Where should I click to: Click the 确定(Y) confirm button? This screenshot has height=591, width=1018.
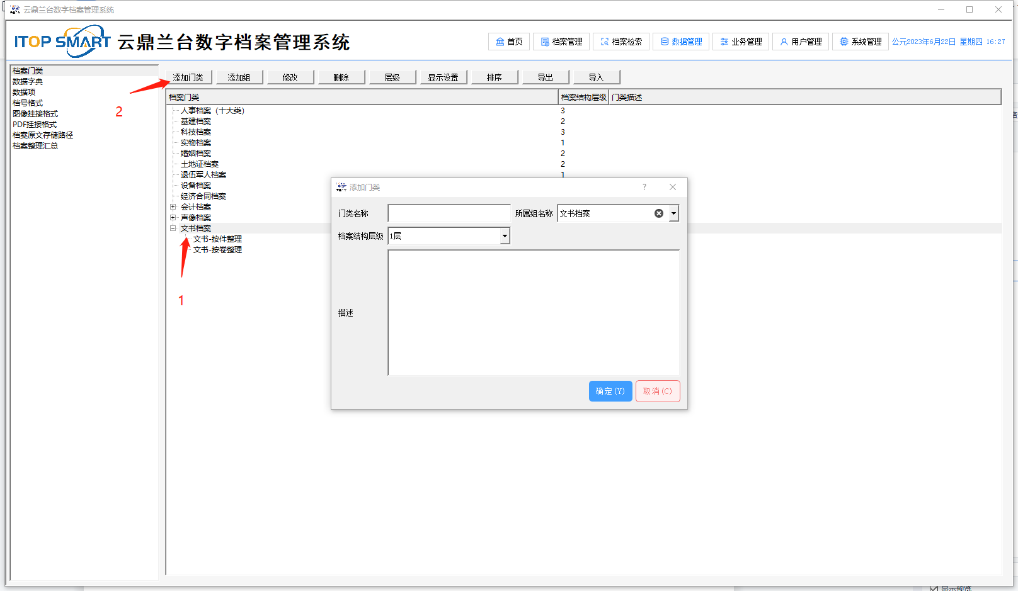[x=610, y=391]
